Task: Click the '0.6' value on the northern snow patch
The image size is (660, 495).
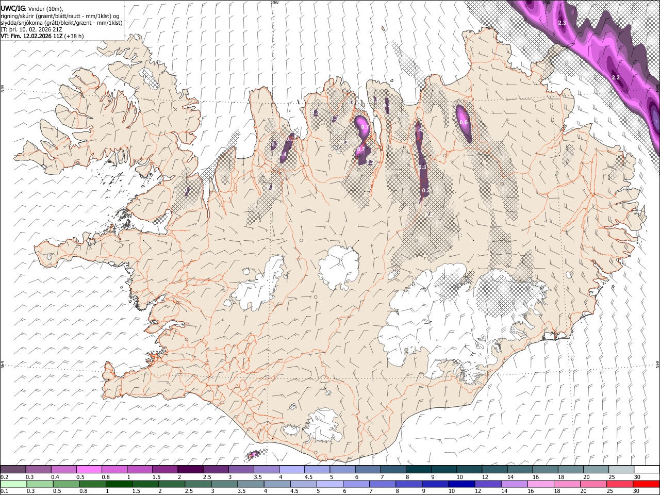Action: (x=464, y=123)
